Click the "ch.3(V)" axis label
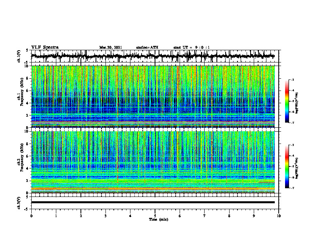Image resolution: width=314 pixels, height=242 pixels. click(x=19, y=203)
